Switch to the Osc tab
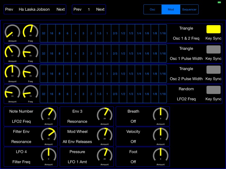The image size is (226, 169). tap(152, 10)
